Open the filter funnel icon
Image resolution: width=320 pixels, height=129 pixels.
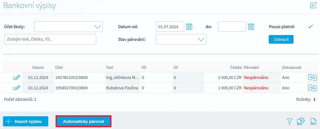pos(289,122)
